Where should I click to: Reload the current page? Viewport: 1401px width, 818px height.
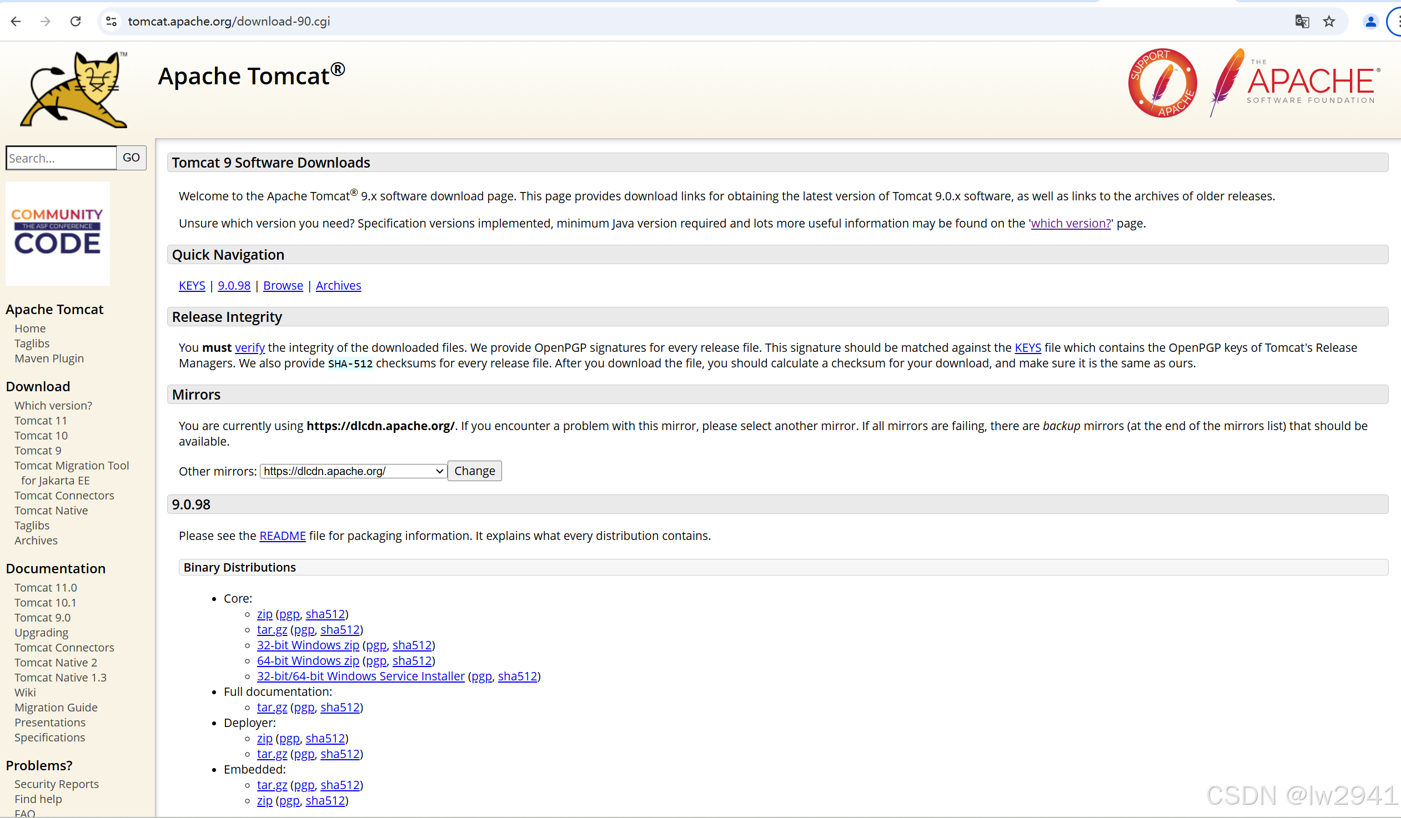point(76,21)
